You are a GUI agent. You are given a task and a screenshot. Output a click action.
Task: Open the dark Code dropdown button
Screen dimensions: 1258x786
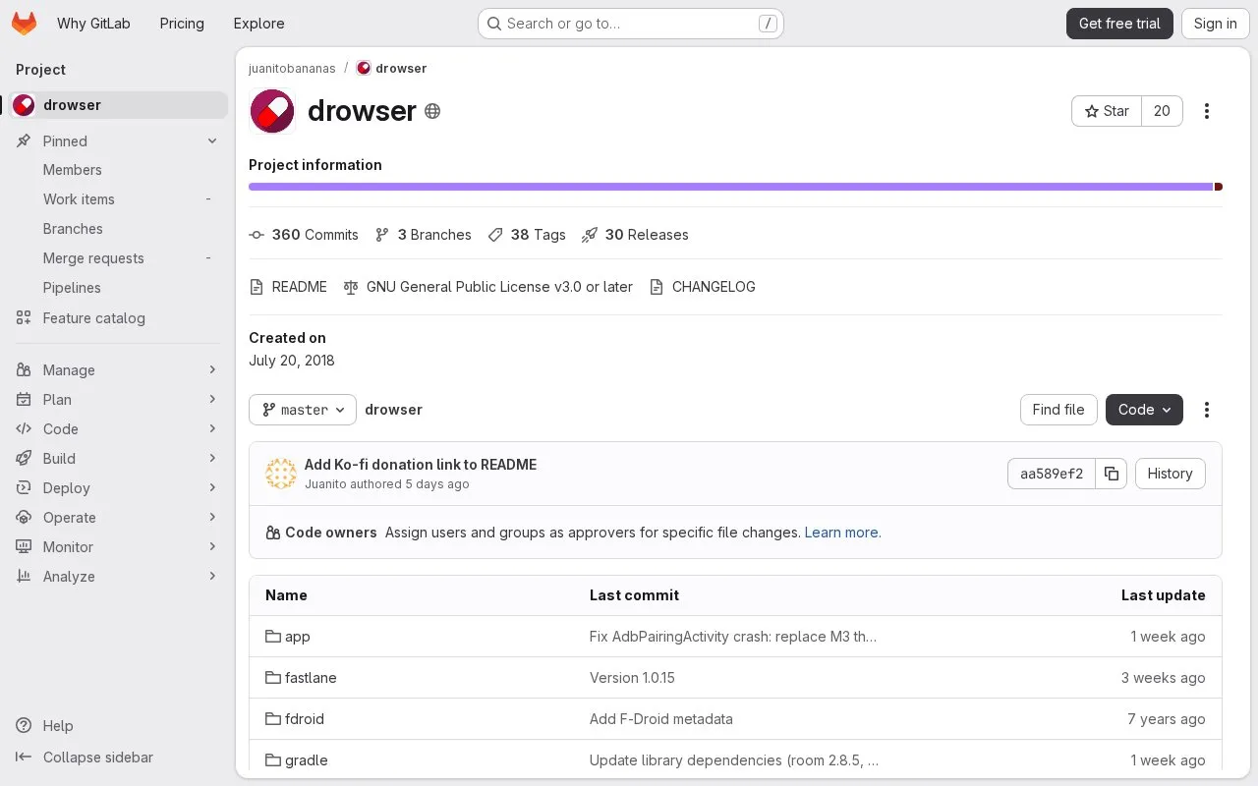(x=1144, y=410)
